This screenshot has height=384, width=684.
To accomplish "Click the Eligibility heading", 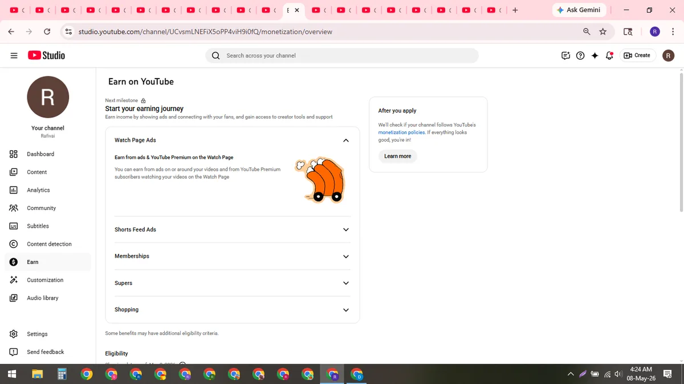I will pos(116,353).
